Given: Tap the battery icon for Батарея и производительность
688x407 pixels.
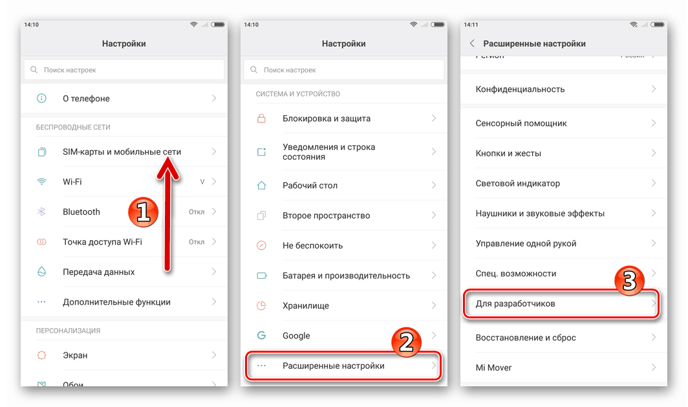Looking at the screenshot, I should coord(261,276).
